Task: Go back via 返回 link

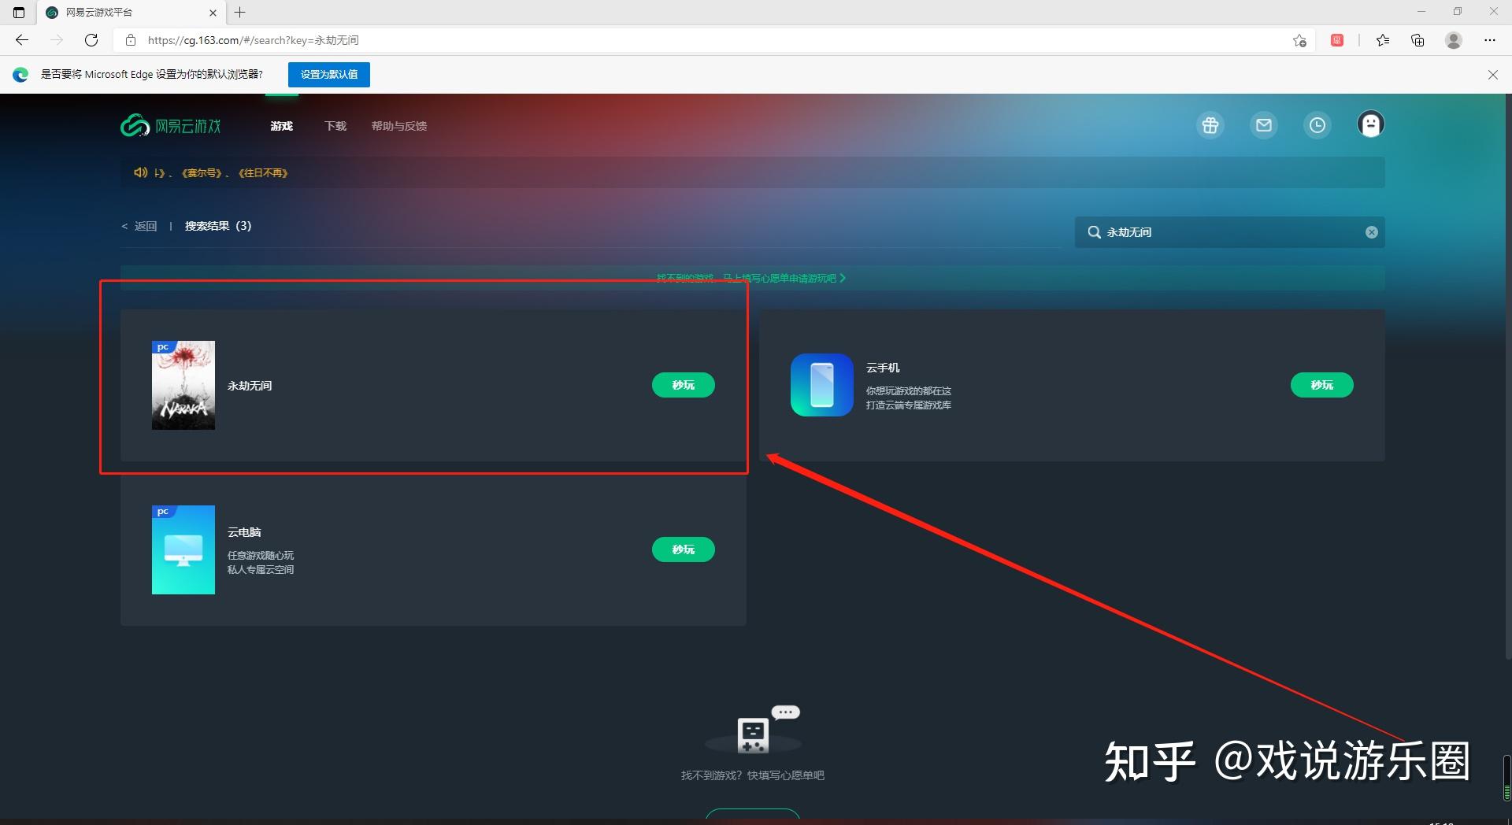Action: coord(139,226)
